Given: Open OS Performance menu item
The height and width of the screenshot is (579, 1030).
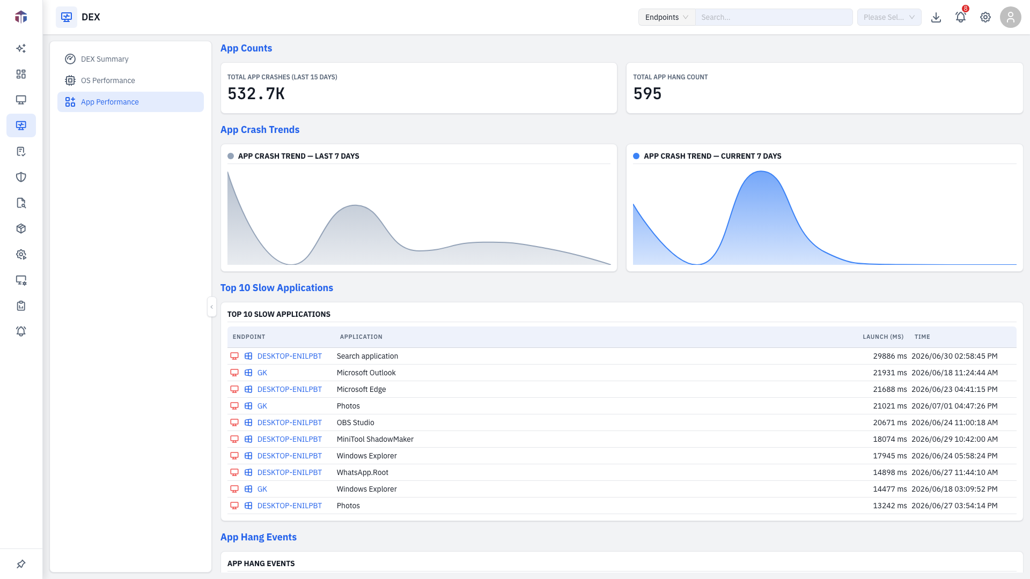Looking at the screenshot, I should pos(130,80).
